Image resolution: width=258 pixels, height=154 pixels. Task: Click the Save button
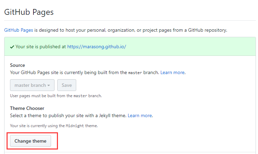67,85
